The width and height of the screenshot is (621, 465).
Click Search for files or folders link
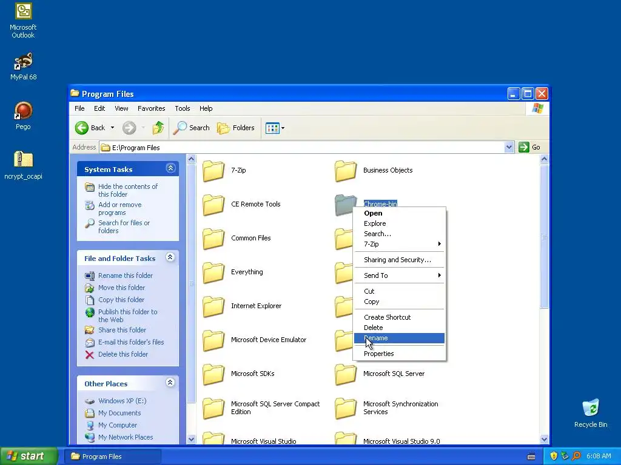point(124,226)
